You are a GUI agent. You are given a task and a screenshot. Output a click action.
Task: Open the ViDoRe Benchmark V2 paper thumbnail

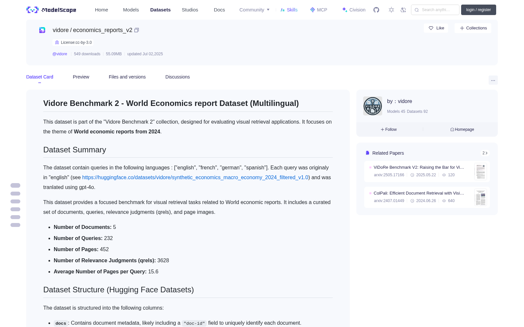[x=480, y=171]
